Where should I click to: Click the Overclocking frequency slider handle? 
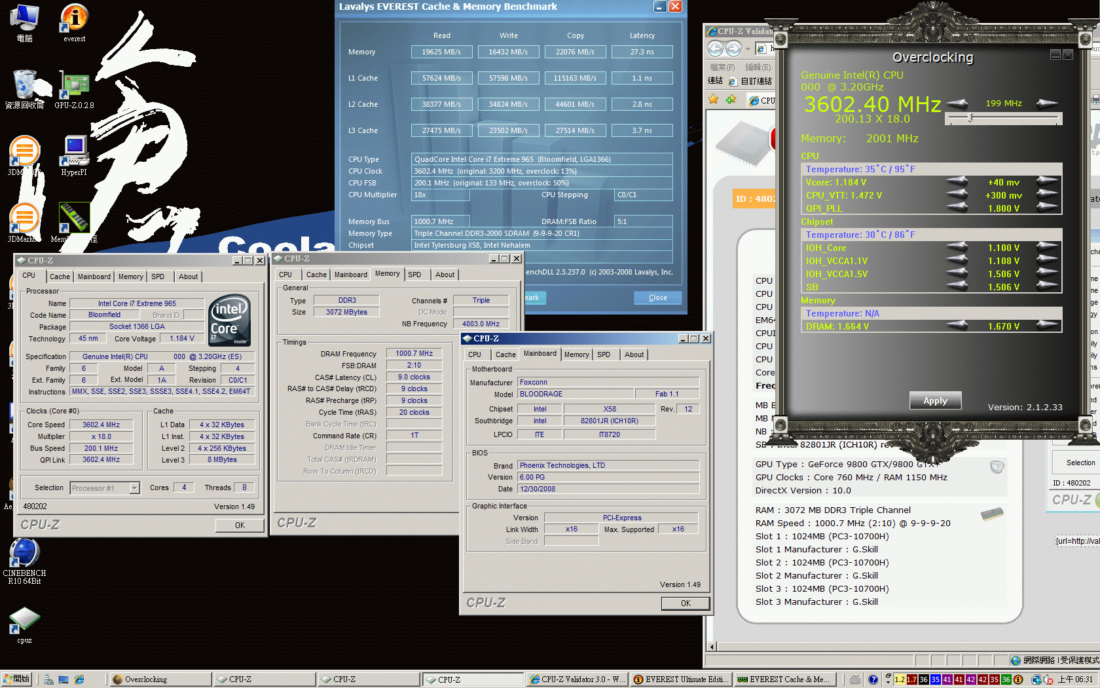970,118
